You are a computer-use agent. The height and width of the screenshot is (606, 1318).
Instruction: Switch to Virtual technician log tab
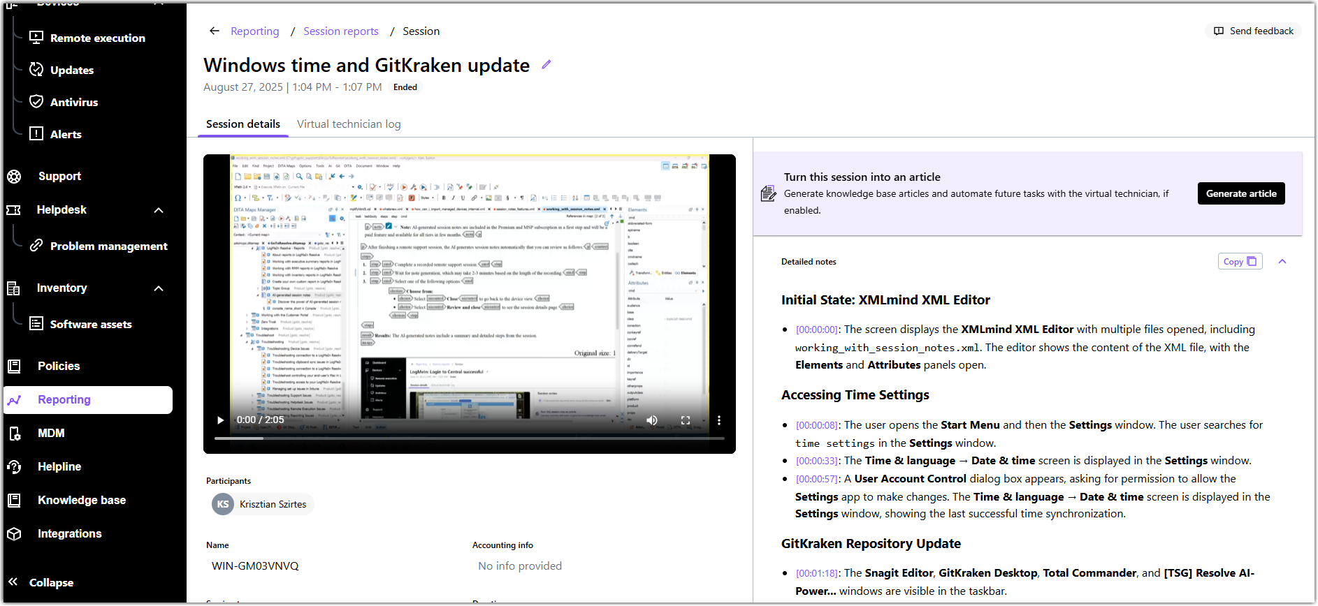349,124
